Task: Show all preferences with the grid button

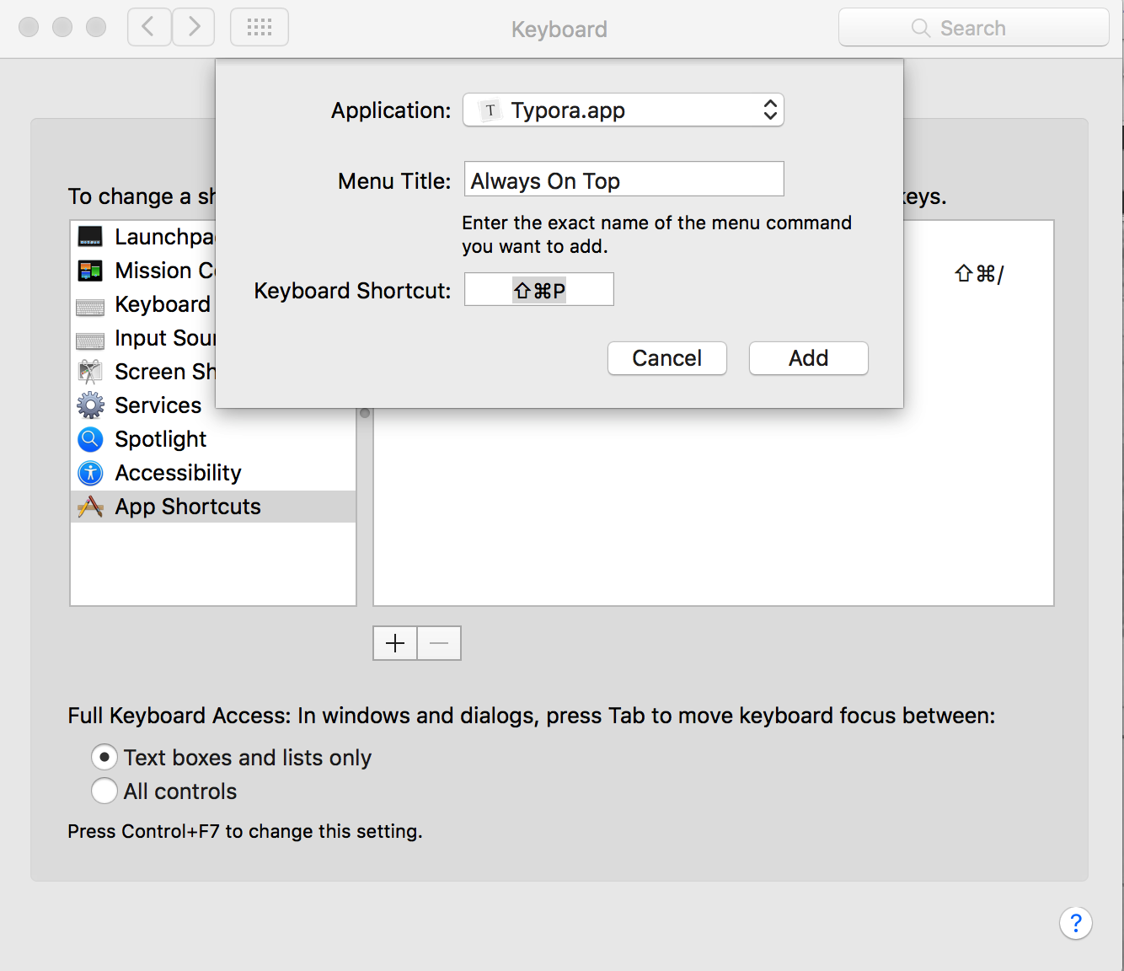Action: 260,28
